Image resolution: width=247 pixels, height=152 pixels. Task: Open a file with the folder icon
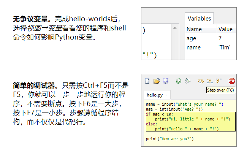coord(156,81)
